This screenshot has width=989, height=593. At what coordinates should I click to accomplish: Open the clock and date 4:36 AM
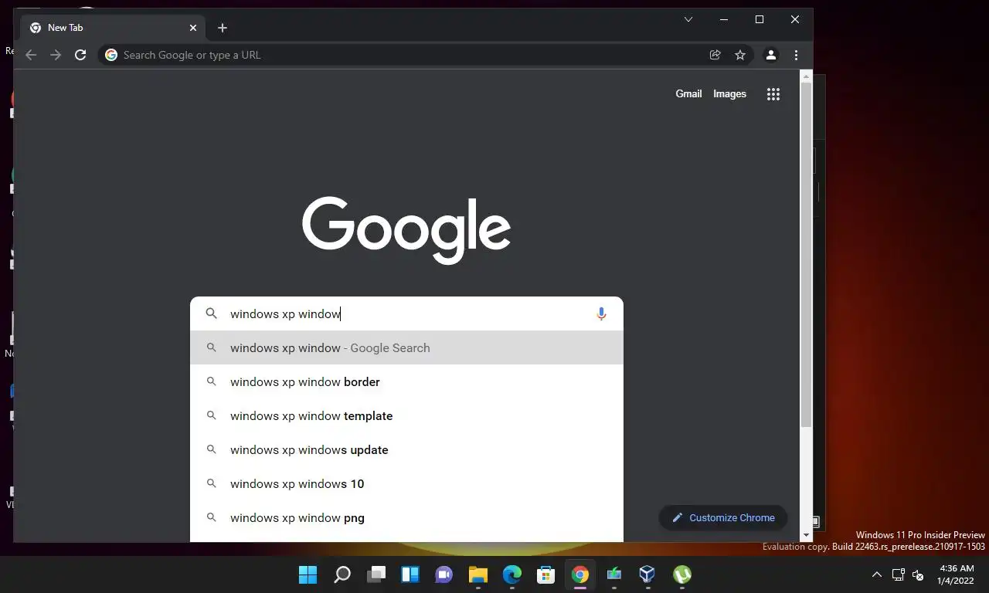[x=957, y=574]
